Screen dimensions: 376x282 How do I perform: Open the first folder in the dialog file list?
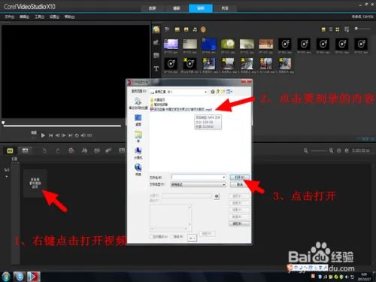coord(158,100)
